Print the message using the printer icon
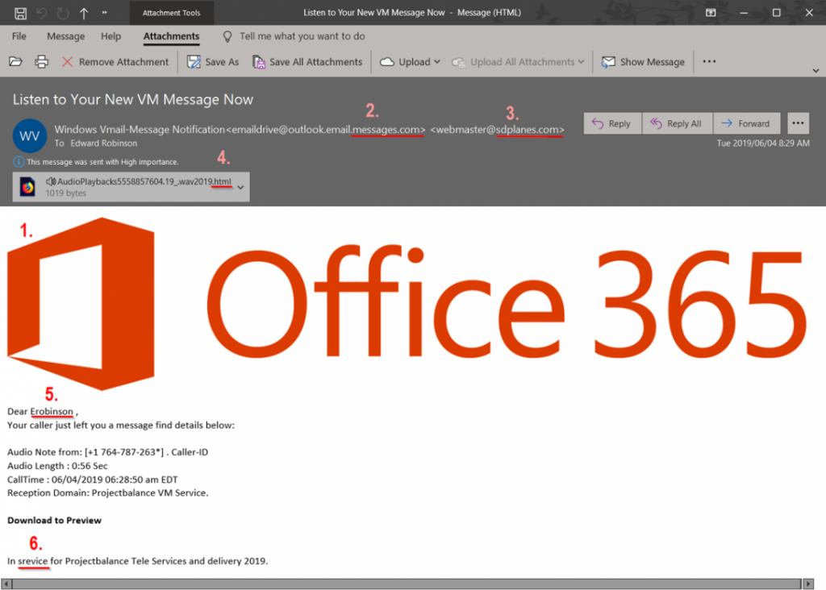The height and width of the screenshot is (590, 826). (40, 61)
